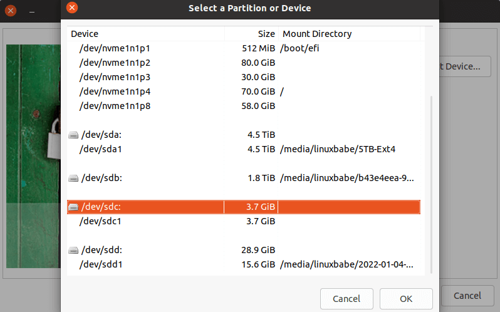Click Cancel button in the background window
Screen dimensions: 500x312
pos(467,296)
